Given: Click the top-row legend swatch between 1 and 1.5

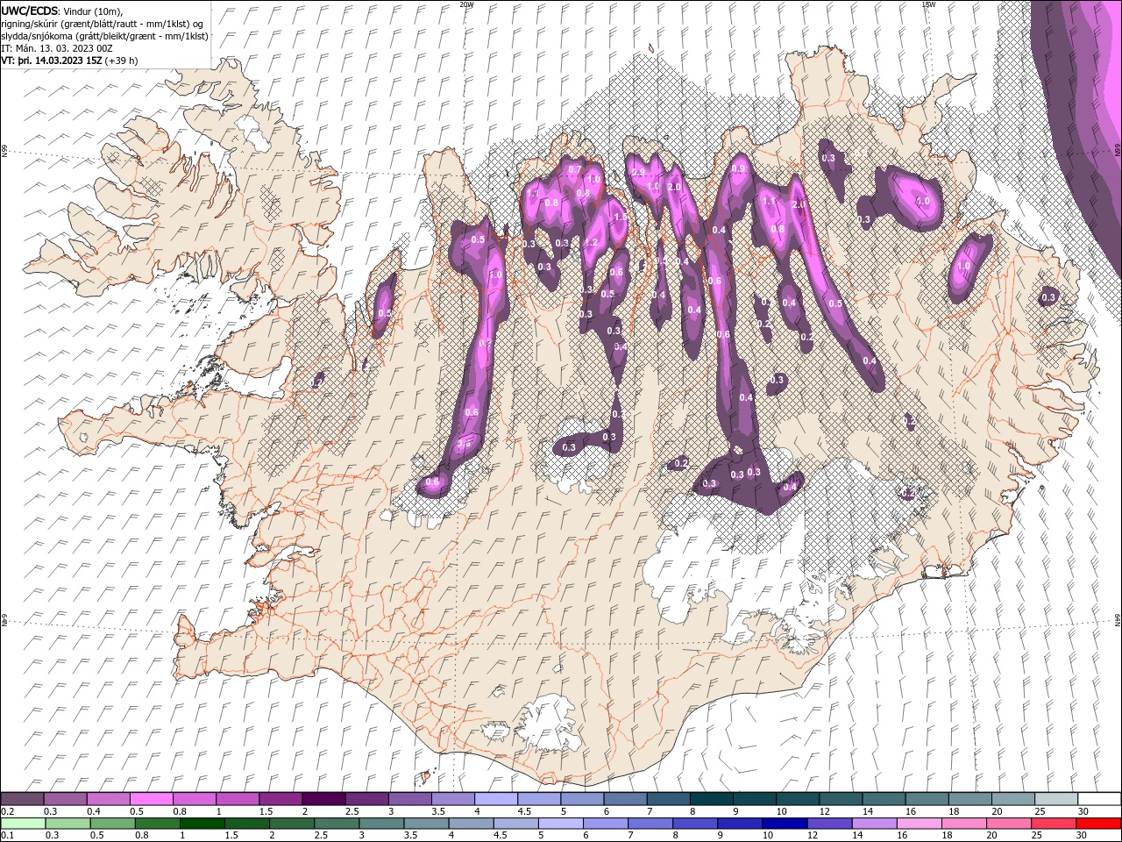Looking at the screenshot, I should click(x=238, y=799).
